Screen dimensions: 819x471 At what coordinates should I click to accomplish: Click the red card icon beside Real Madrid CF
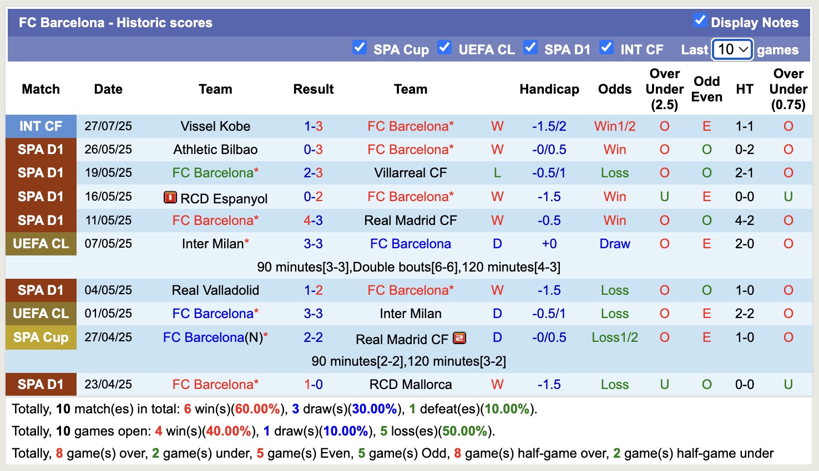[x=459, y=338]
